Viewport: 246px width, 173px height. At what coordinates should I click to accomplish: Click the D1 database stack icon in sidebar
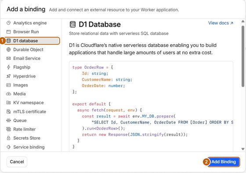(8, 41)
